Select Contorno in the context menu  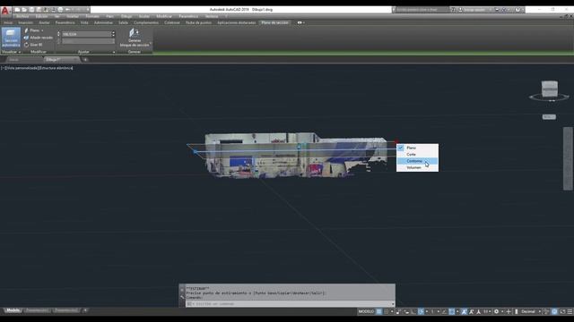click(417, 161)
